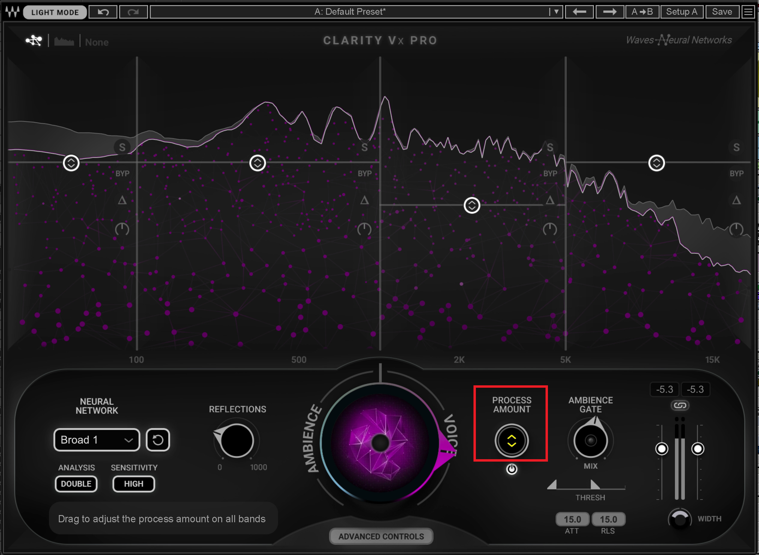Open ADVANCED CONTROLS panel

coord(381,536)
